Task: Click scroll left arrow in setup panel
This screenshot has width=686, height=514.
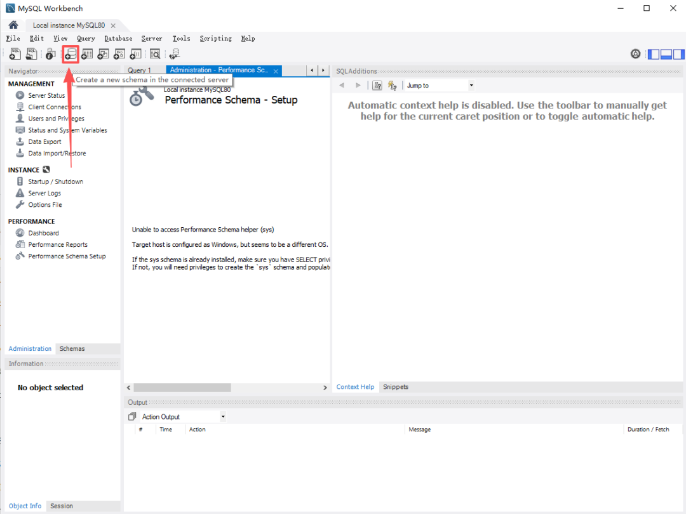Action: pyautogui.click(x=128, y=388)
